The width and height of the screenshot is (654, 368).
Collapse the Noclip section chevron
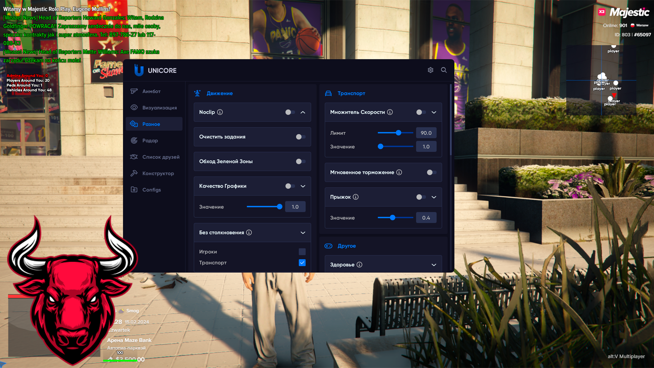pyautogui.click(x=303, y=112)
